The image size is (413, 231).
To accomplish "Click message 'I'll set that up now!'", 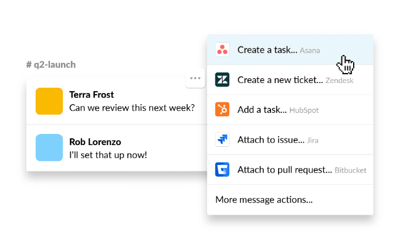I will tap(108, 155).
